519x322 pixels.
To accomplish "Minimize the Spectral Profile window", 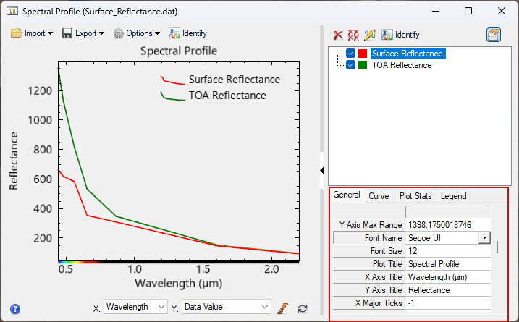I will coord(436,11).
